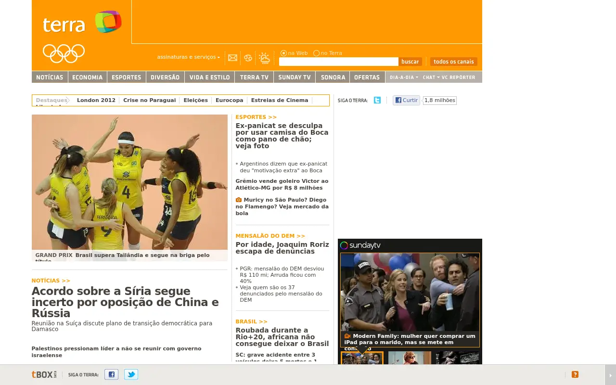Open the orange help question mark icon

(x=575, y=374)
